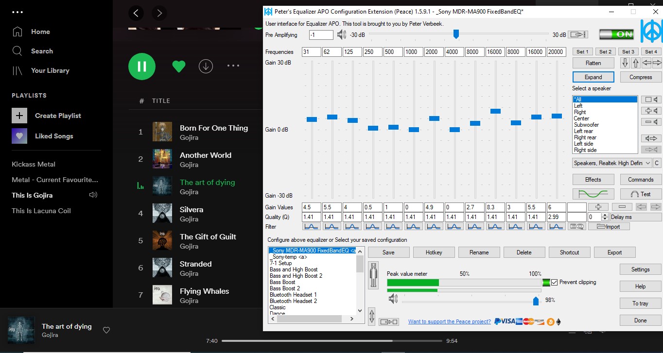Click the 500 Hz frequency field

[x=393, y=52]
